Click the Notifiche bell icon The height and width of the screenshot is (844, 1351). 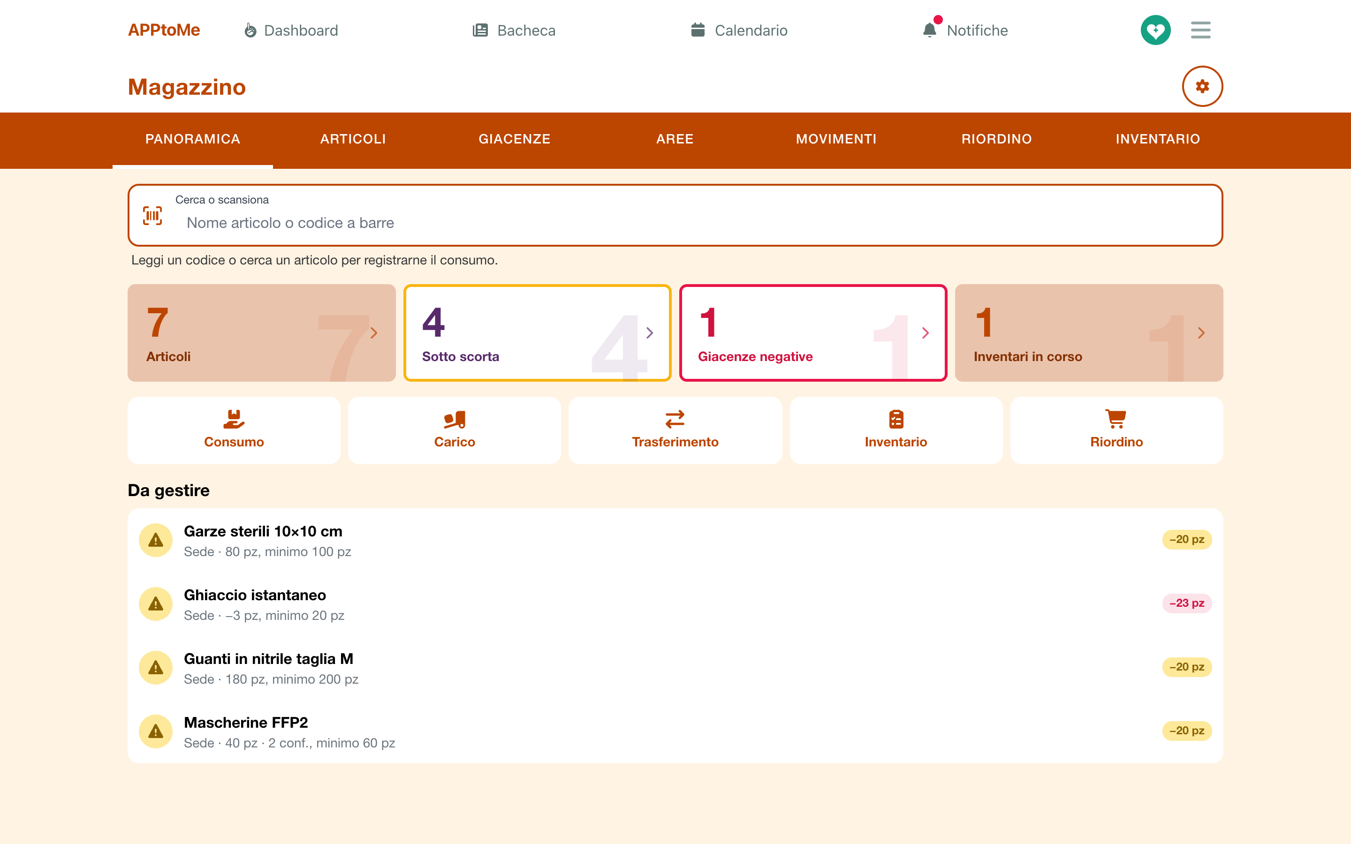click(x=929, y=30)
